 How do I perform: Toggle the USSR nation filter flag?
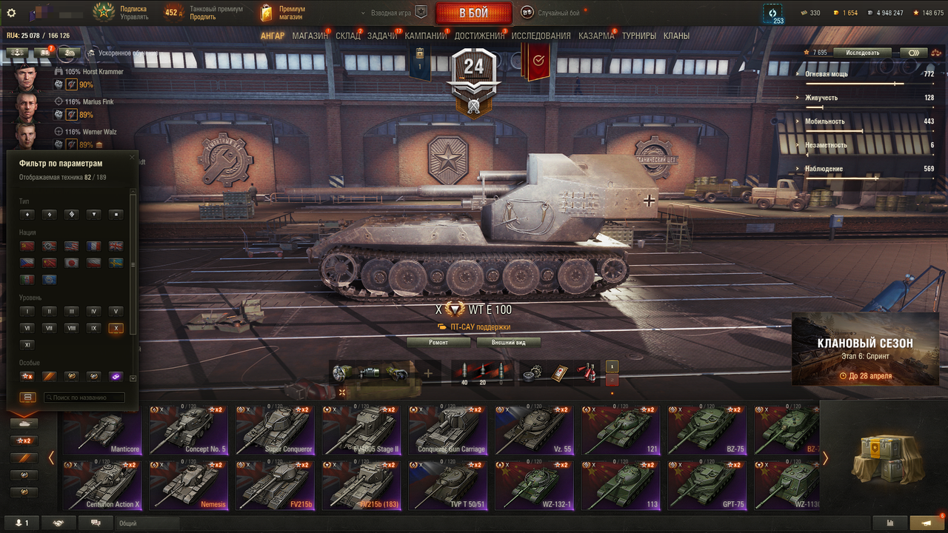27,245
